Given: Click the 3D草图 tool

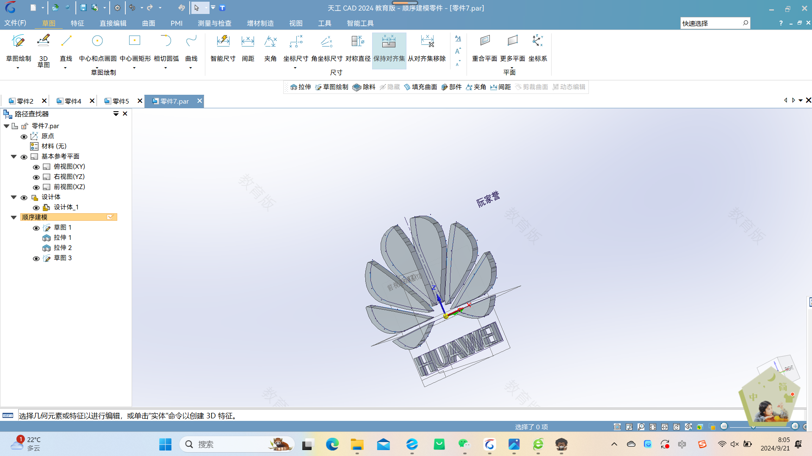Looking at the screenshot, I should [x=43, y=50].
